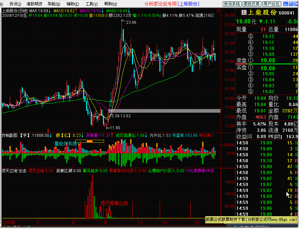Screen dimensions: 300x229
Task: Click the 上柴股份(日线) chart title
Action: pyautogui.click(x=15, y=11)
